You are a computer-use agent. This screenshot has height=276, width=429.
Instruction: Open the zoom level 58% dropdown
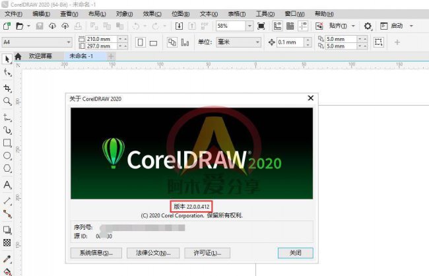click(249, 26)
